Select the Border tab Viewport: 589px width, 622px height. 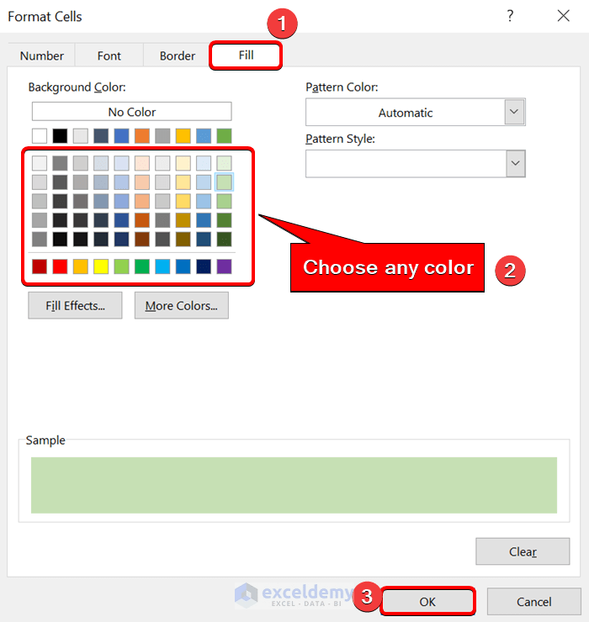(178, 55)
